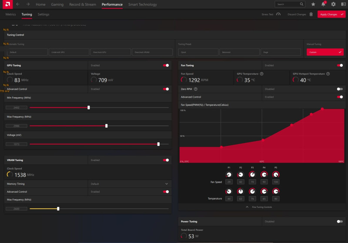This screenshot has height=243, width=348.
Task: Toggle GPU Tuning switch
Action: [166, 65]
